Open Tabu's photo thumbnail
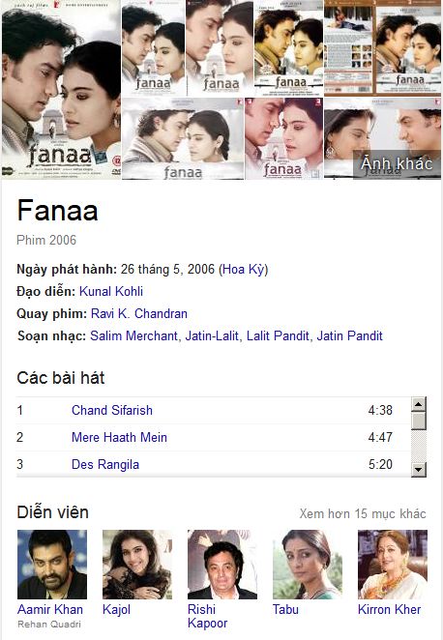Image resolution: width=443 pixels, height=640 pixels. coord(308,565)
